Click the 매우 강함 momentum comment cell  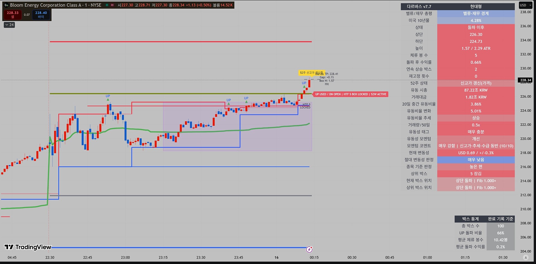[x=476, y=146]
